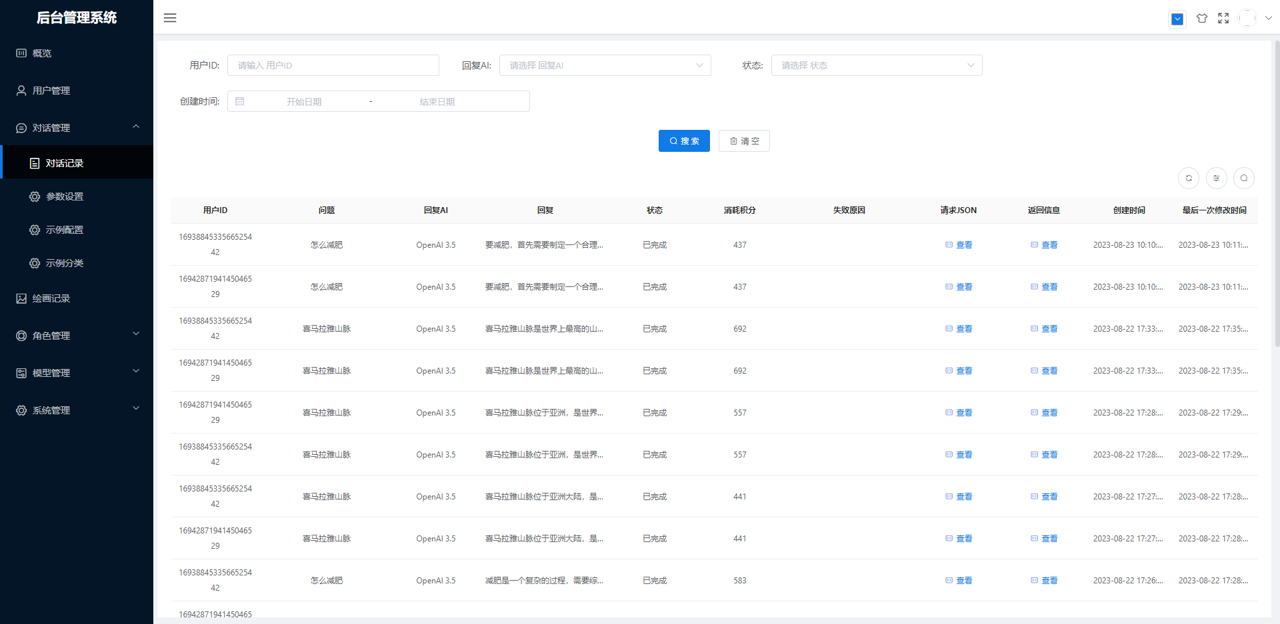Expand the 模型管理 sidebar menu

(x=77, y=373)
